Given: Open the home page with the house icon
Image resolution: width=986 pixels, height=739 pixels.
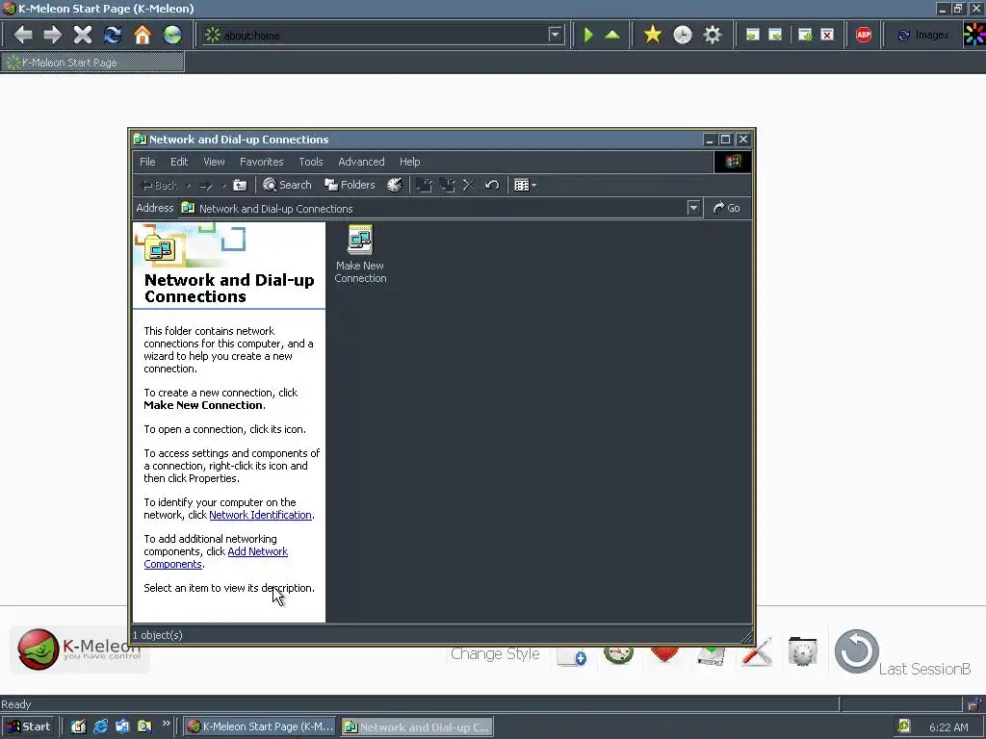Looking at the screenshot, I should 143,35.
